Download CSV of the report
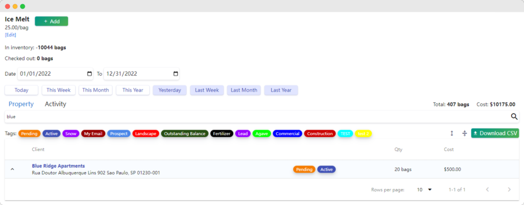Image resolution: width=524 pixels, height=205 pixels. pyautogui.click(x=494, y=133)
